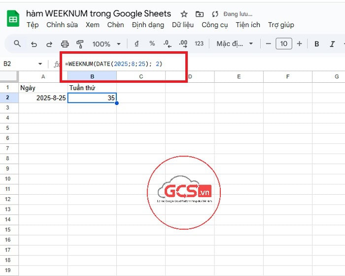
Task: Click the Name Box showing B2
Action: 20,64
